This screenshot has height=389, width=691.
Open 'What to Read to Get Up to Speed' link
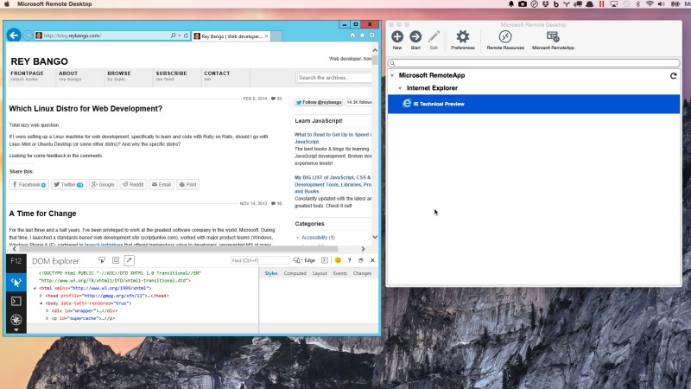point(333,138)
